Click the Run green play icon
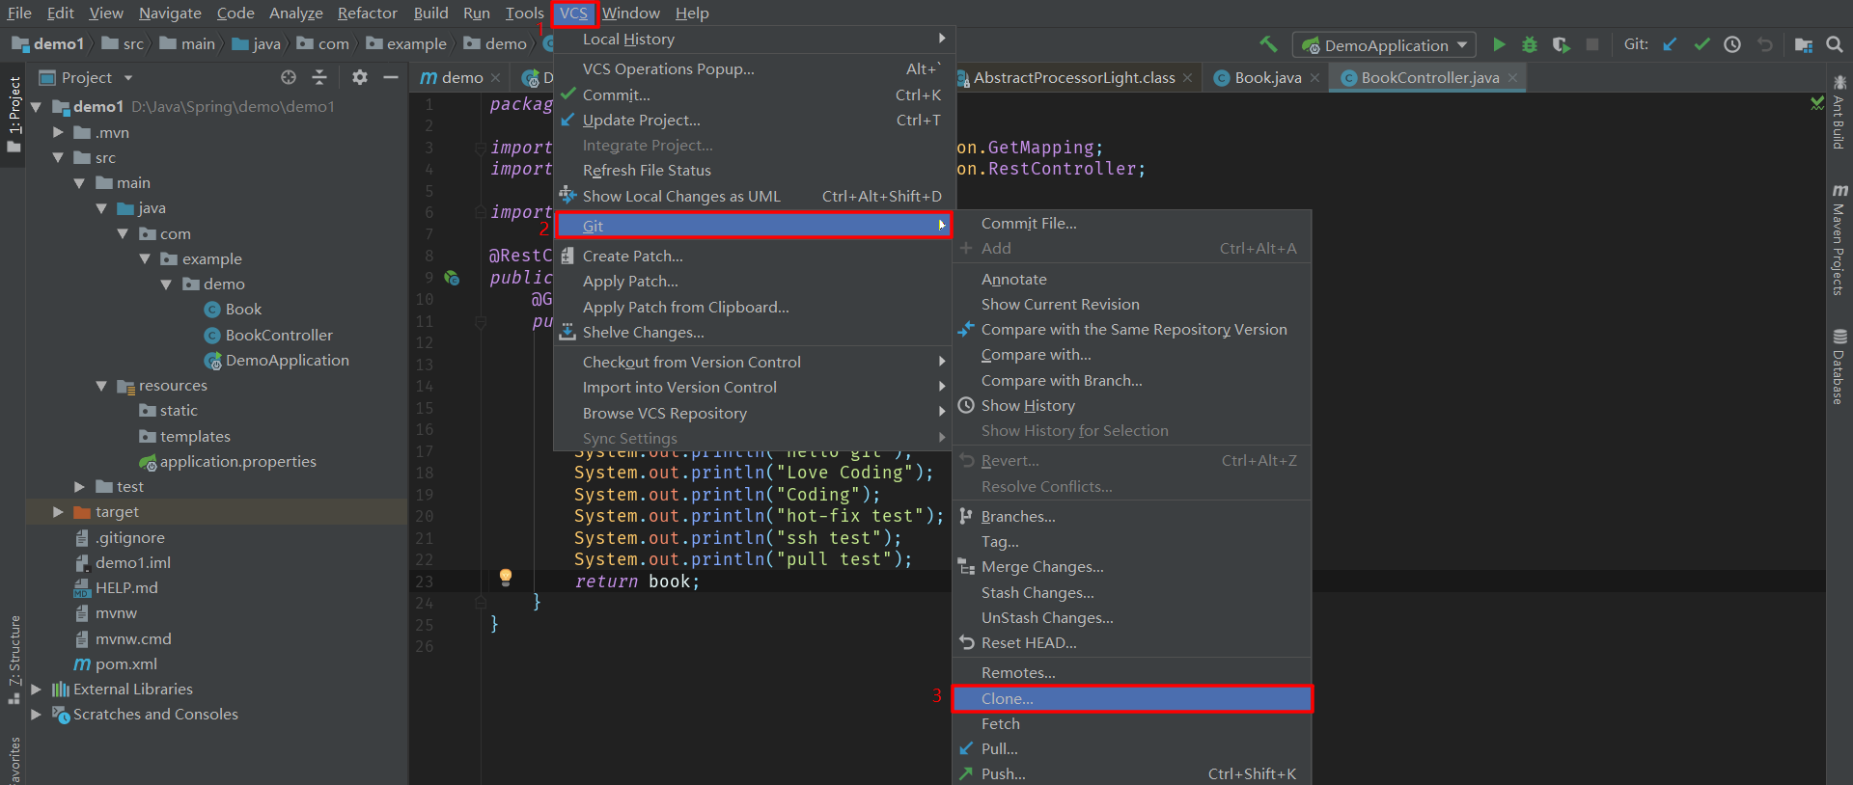Viewport: 1853px width, 785px height. point(1499,44)
